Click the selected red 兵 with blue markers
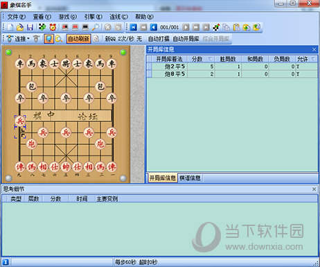Image resolution: width=320 pixels, height=267 pixels. point(20,121)
